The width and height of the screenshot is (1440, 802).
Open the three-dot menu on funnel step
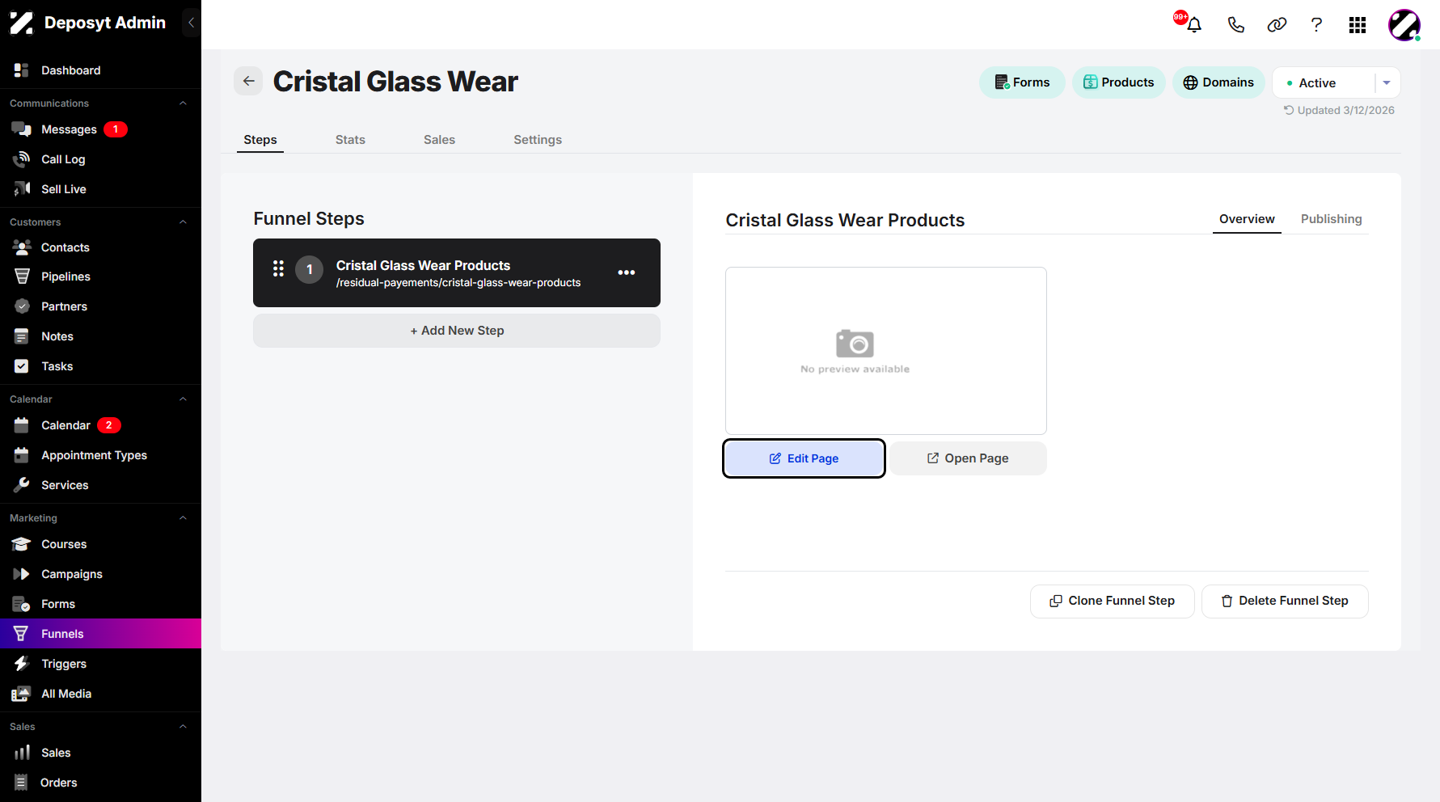627,272
